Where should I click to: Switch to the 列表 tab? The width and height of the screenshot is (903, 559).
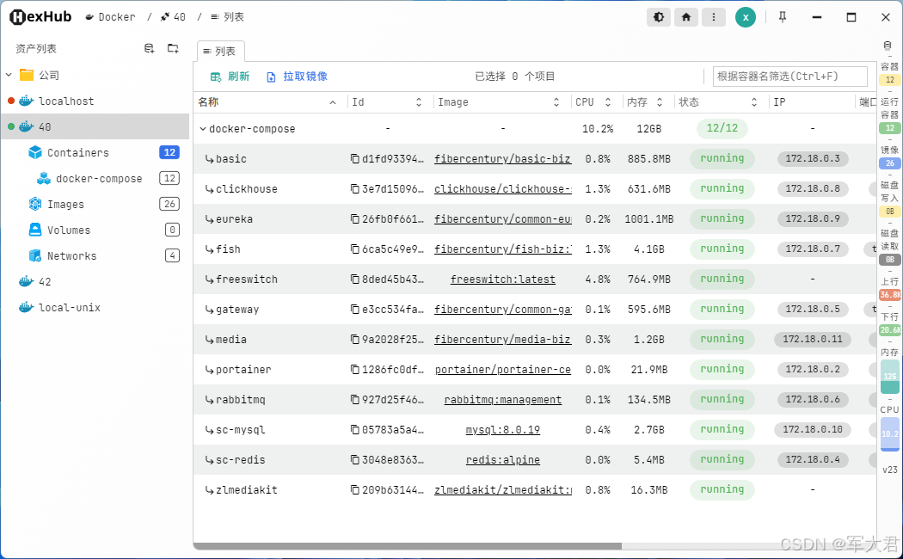click(220, 52)
